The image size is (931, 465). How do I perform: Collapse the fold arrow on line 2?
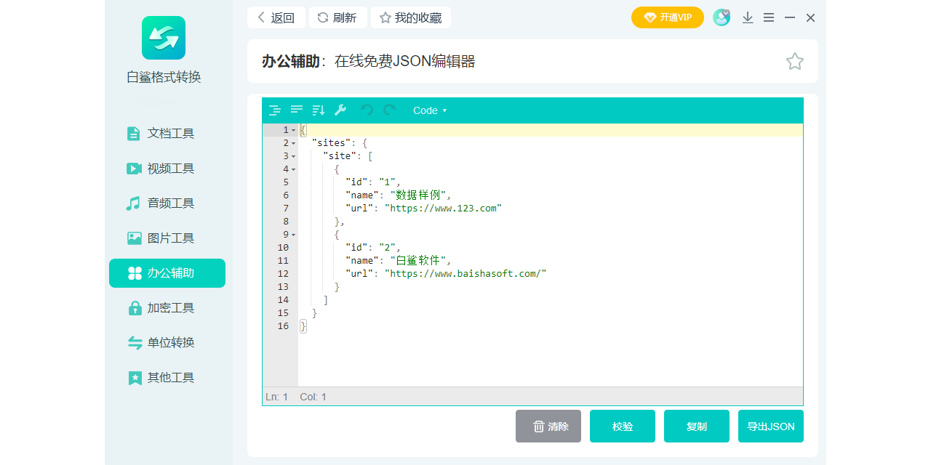(x=293, y=143)
